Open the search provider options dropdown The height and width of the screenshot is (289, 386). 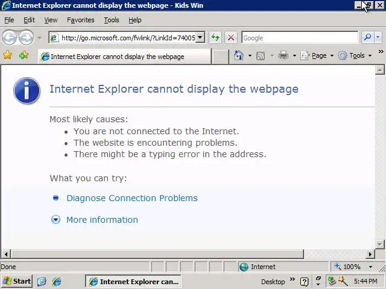tap(378, 37)
